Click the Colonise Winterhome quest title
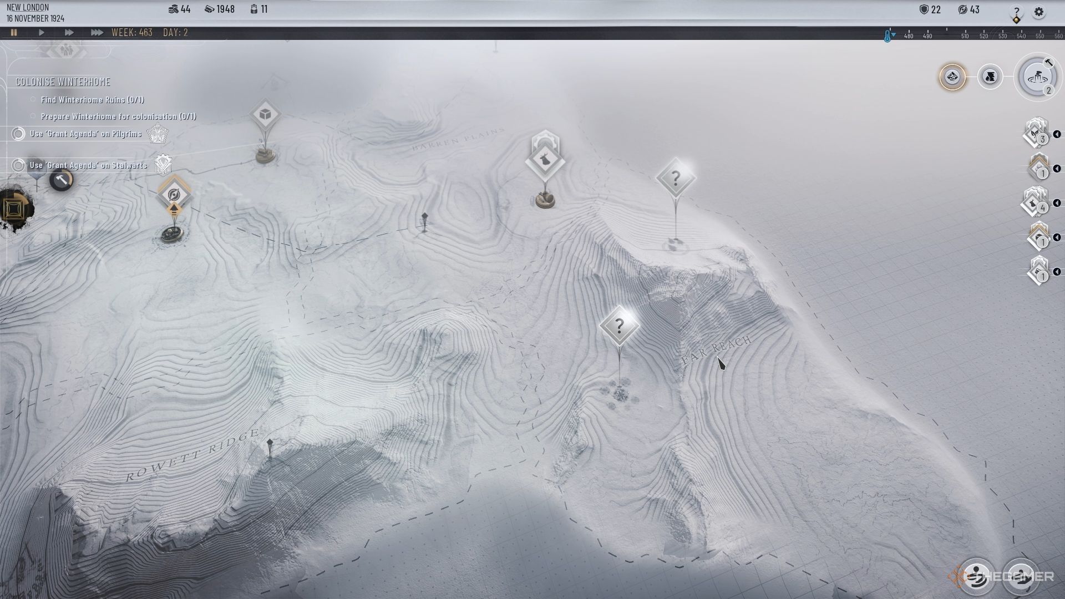 point(63,82)
